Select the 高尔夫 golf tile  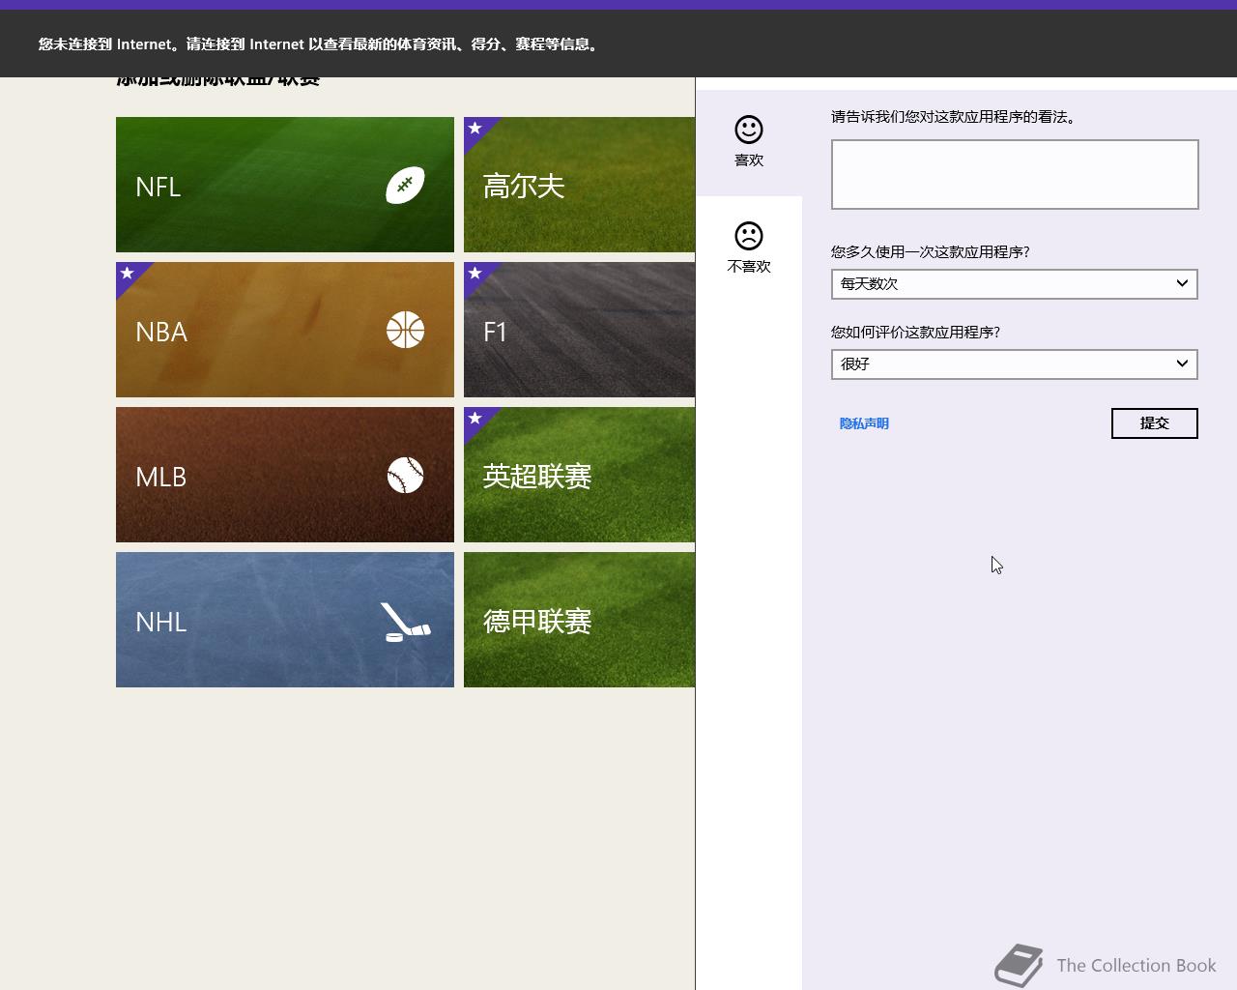(x=580, y=185)
